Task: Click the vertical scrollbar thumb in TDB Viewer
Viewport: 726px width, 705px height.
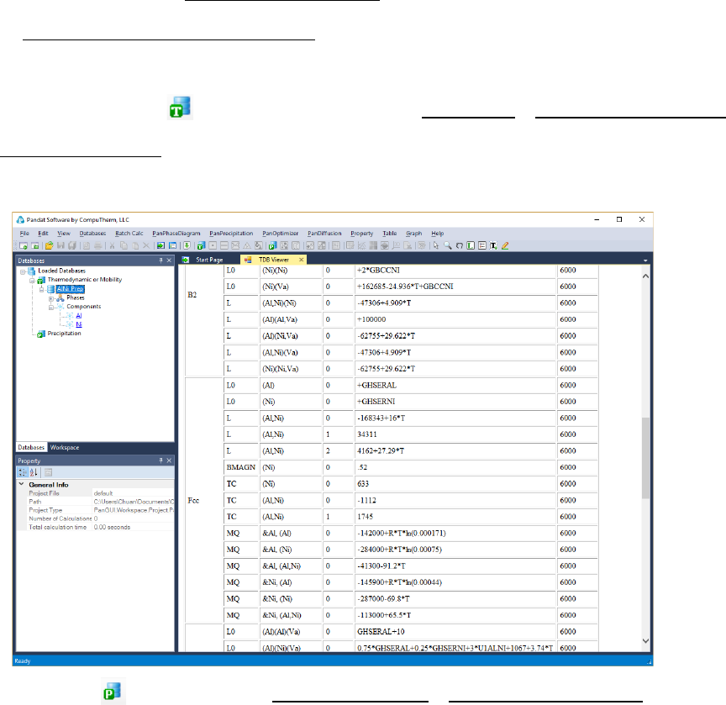Action: [x=645, y=458]
